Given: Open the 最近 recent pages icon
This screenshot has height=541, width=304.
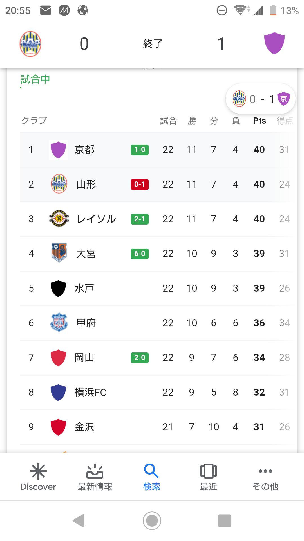Looking at the screenshot, I should click(x=208, y=477).
